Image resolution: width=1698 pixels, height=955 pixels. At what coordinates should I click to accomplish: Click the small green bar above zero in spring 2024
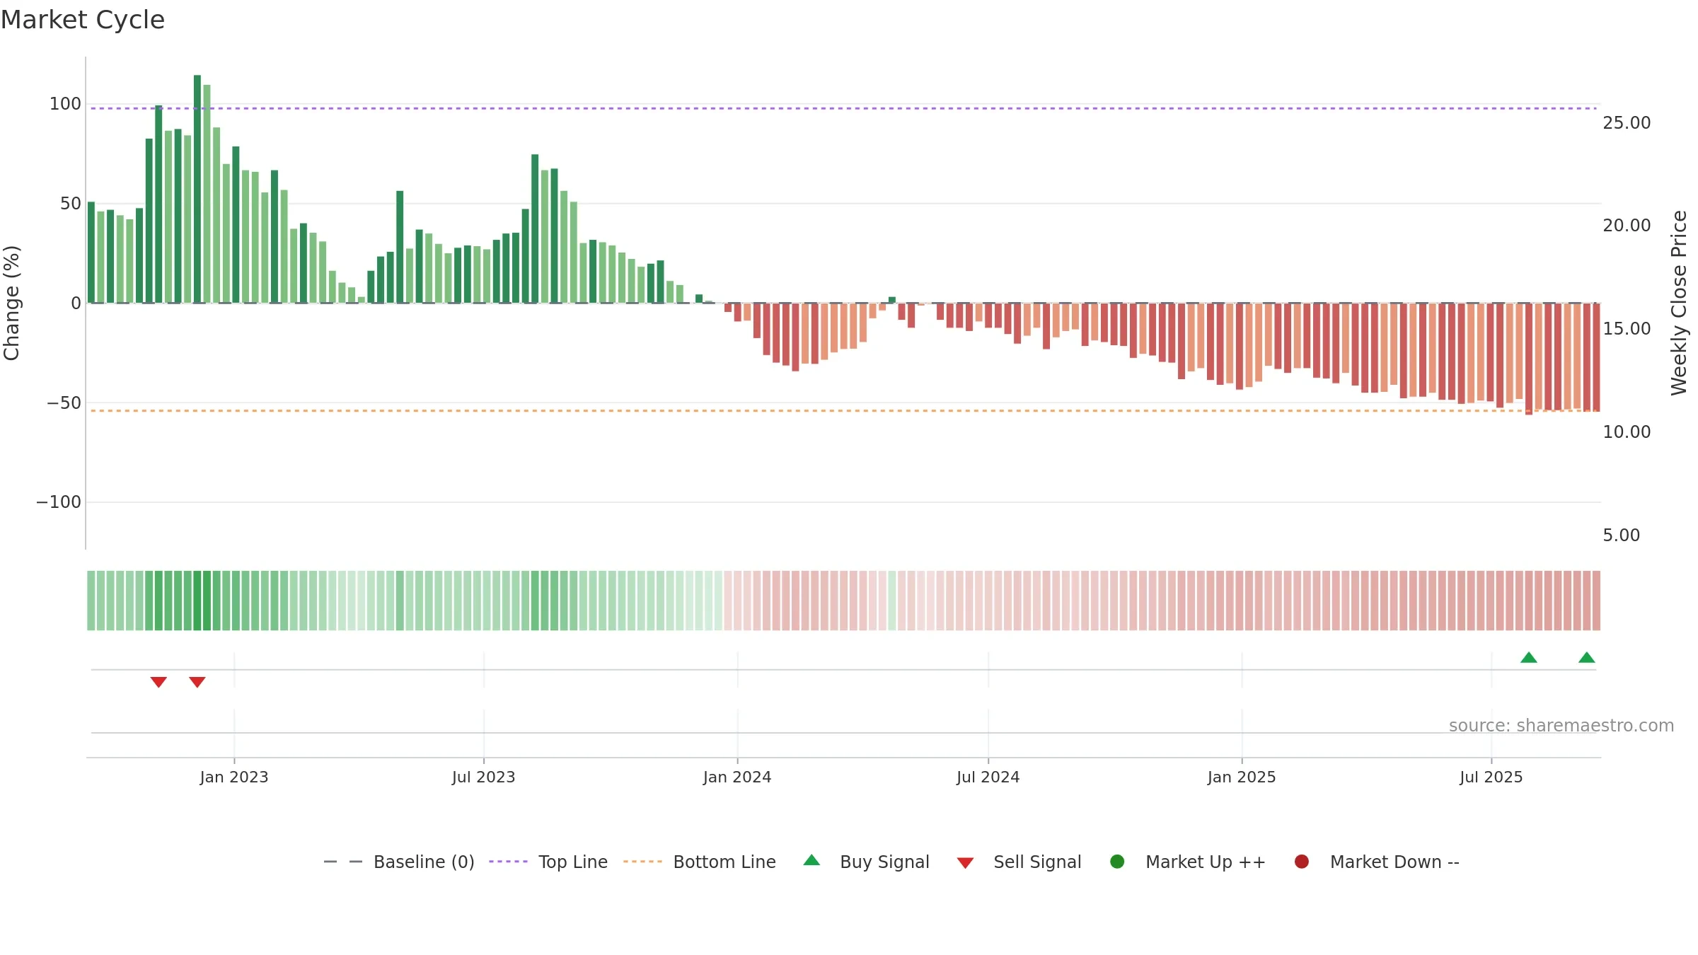(x=892, y=300)
